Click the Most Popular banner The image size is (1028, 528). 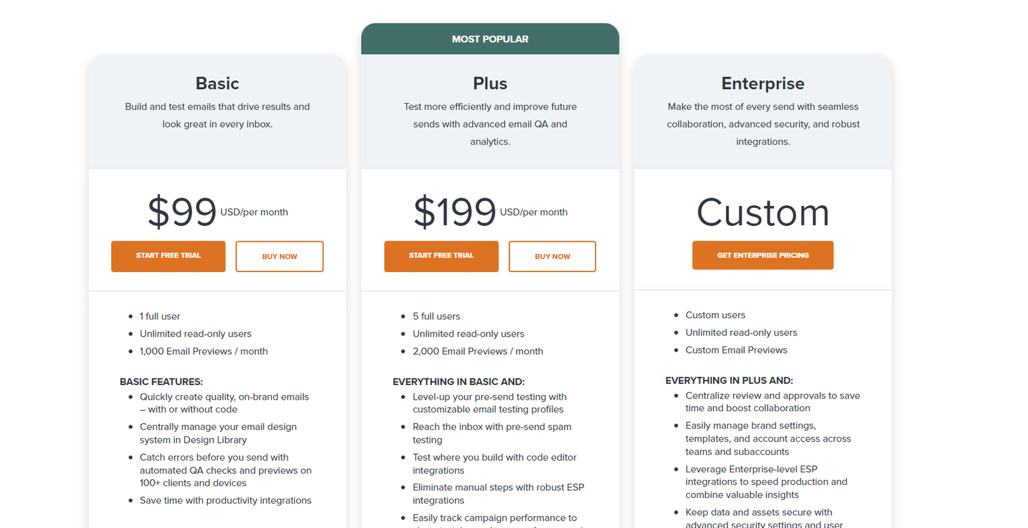click(490, 38)
